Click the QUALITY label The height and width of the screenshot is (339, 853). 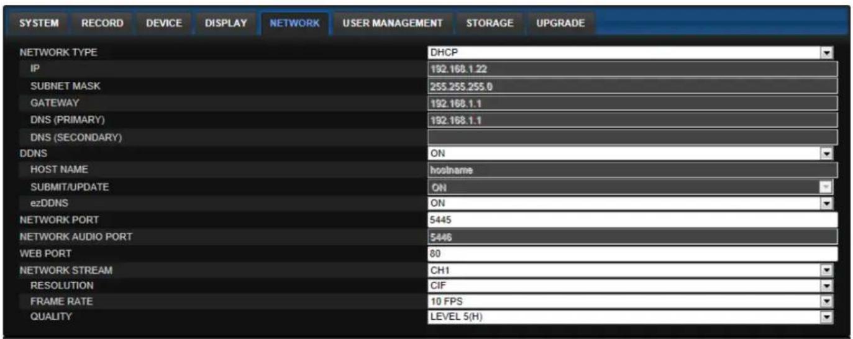(x=51, y=317)
